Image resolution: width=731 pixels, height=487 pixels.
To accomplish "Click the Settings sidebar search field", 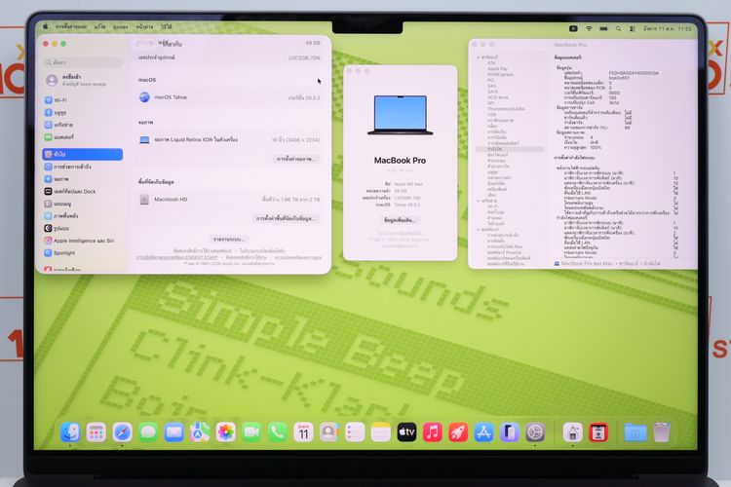I will point(83,62).
